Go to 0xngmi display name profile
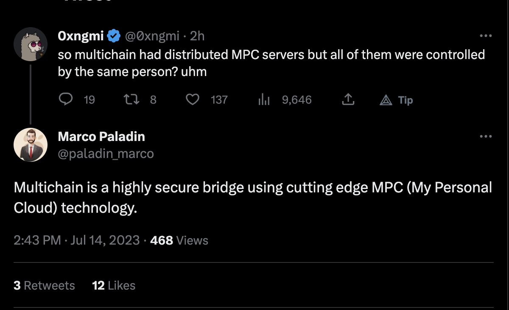The image size is (509, 310). [81, 36]
